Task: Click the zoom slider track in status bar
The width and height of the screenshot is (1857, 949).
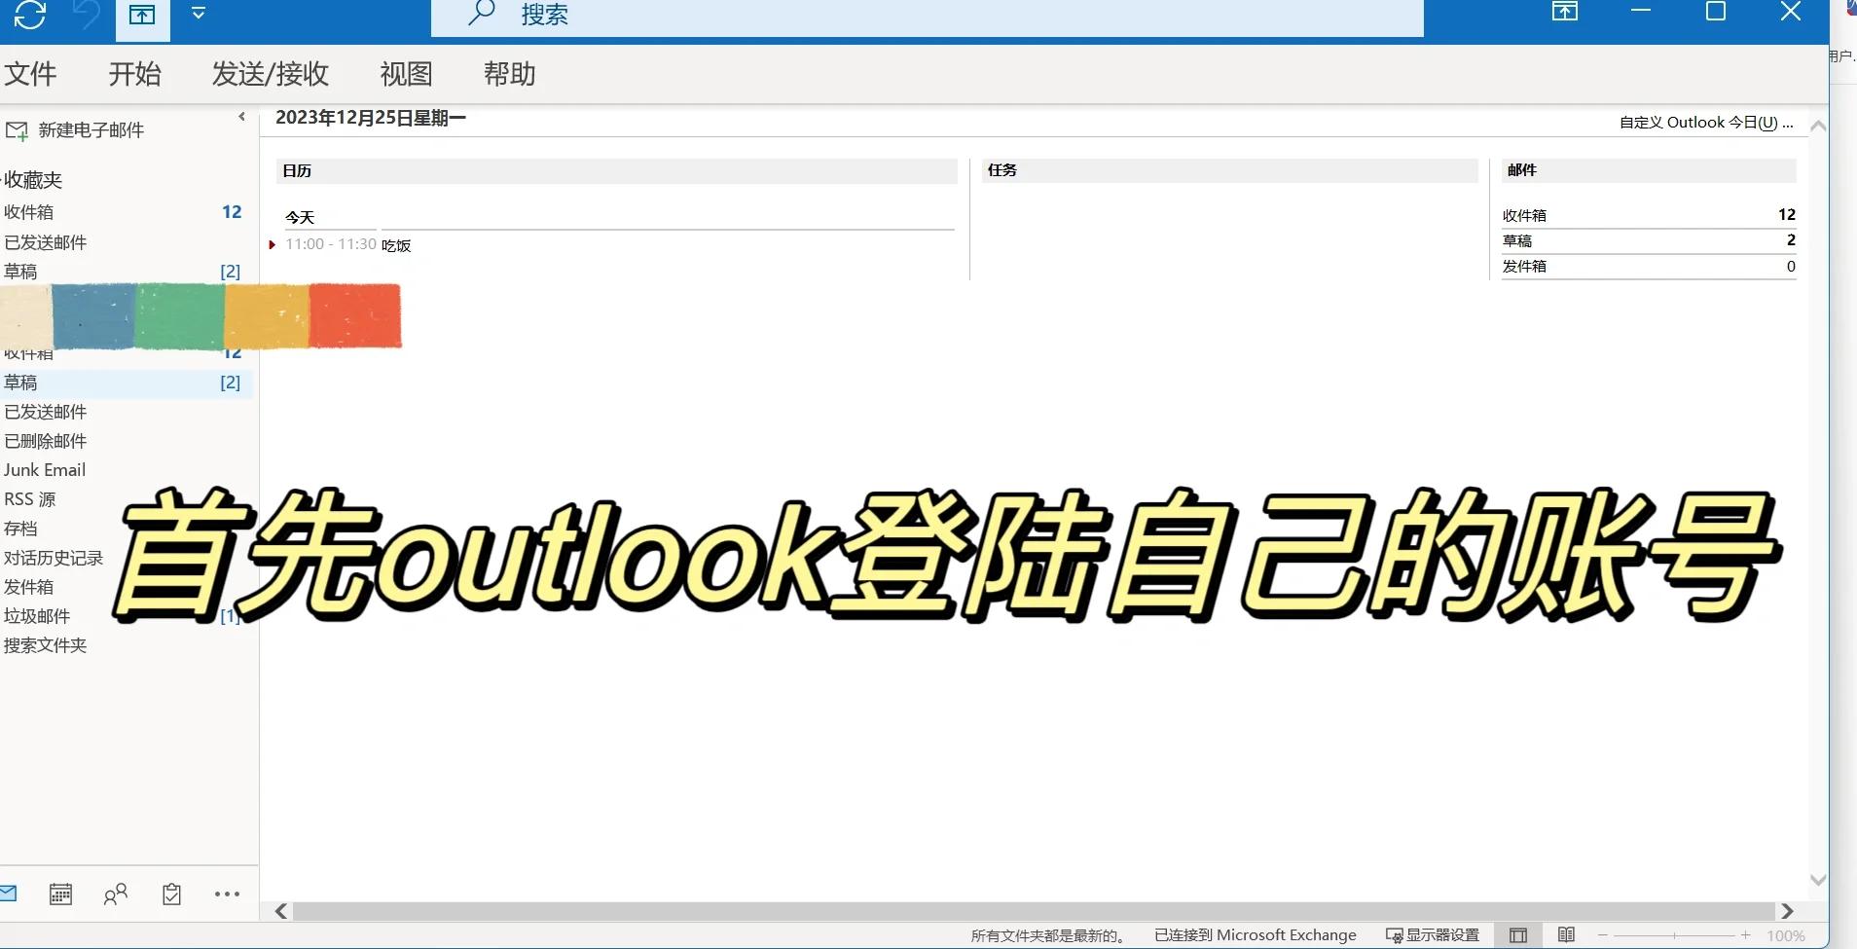Action: click(1674, 935)
